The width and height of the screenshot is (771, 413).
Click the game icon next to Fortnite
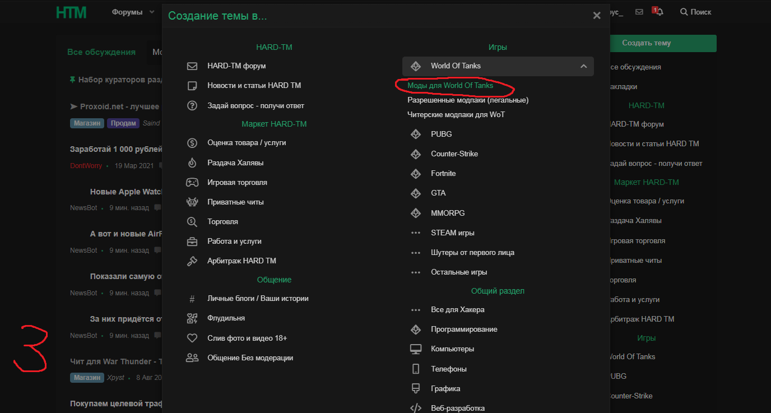point(416,174)
